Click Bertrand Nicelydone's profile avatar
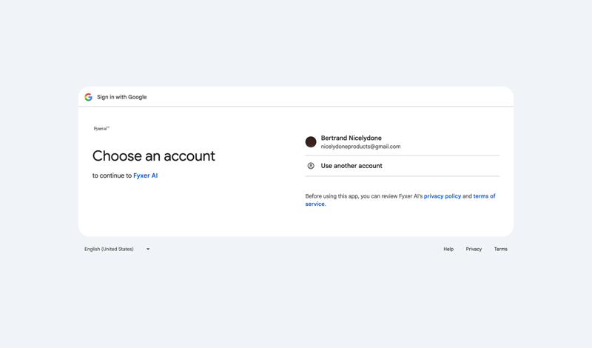The width and height of the screenshot is (592, 348). [x=311, y=142]
